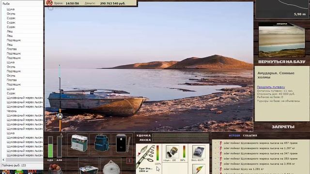Click the Рыбаков на базе: 0 line
Viewport: 310px width, 174px height.
click(x=270, y=97)
